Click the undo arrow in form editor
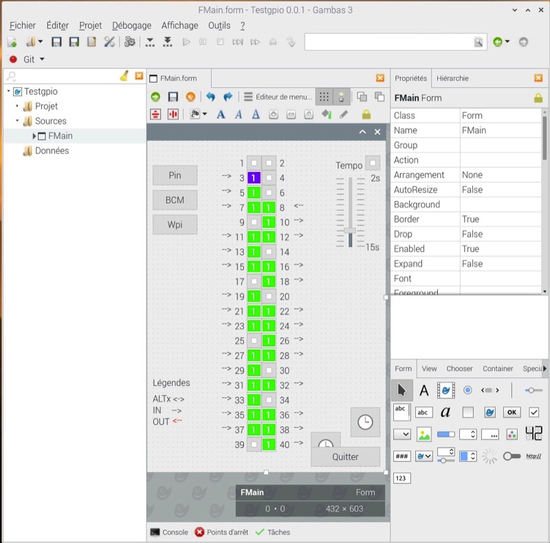Image resolution: width=550 pixels, height=543 pixels. (210, 97)
